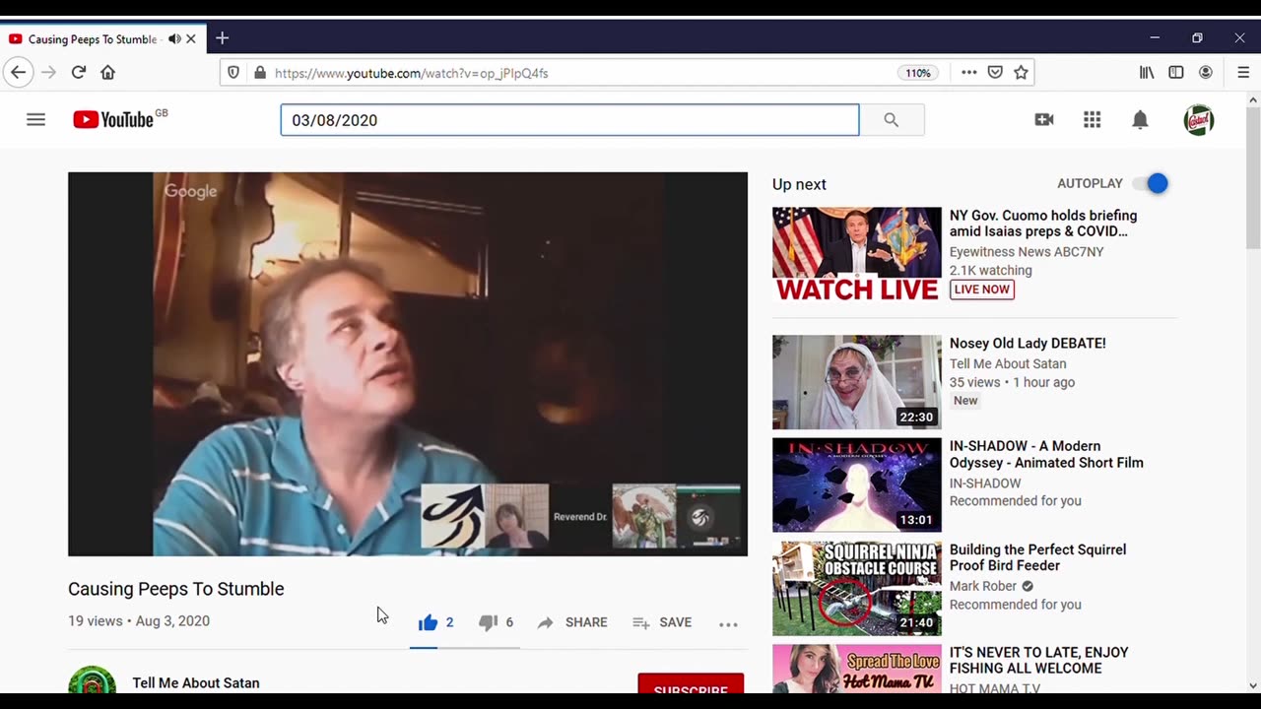
Task: Go to the browser home page
Action: (107, 72)
